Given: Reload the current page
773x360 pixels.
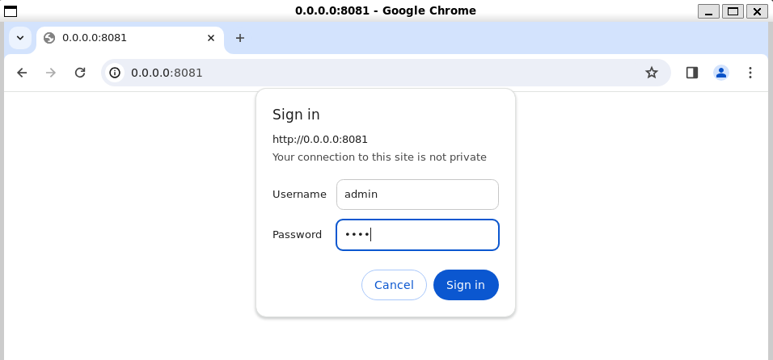Looking at the screenshot, I should tap(80, 73).
